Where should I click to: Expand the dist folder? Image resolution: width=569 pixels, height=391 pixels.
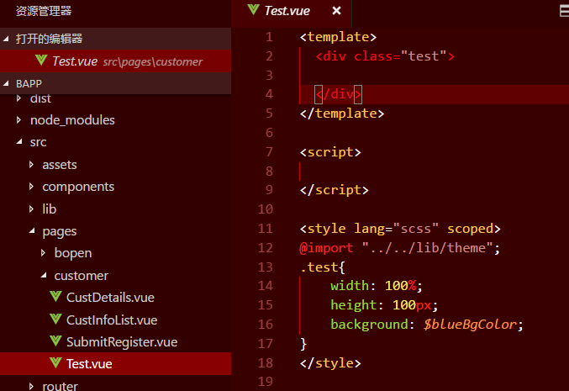coord(18,98)
